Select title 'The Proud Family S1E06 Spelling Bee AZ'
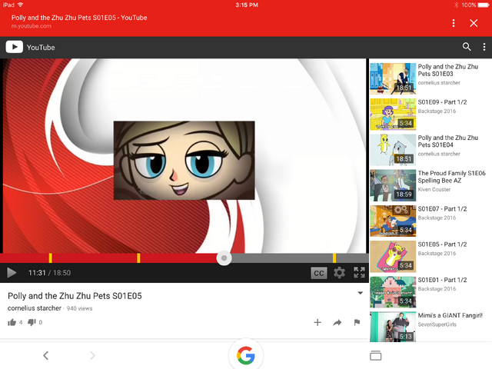492x369 pixels. (x=451, y=177)
